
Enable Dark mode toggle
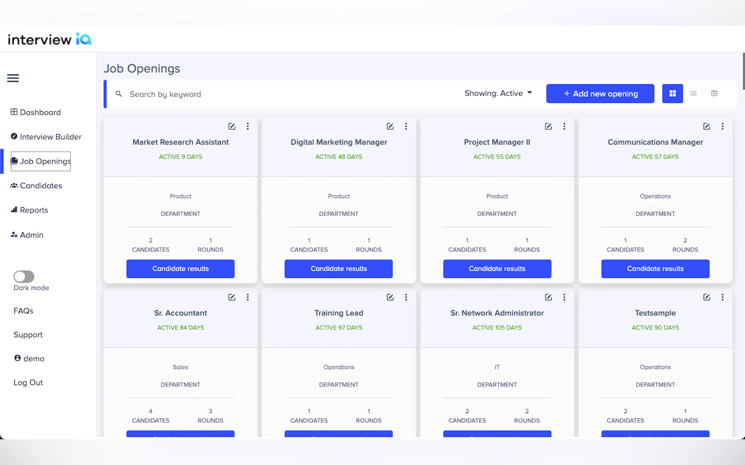[24, 276]
